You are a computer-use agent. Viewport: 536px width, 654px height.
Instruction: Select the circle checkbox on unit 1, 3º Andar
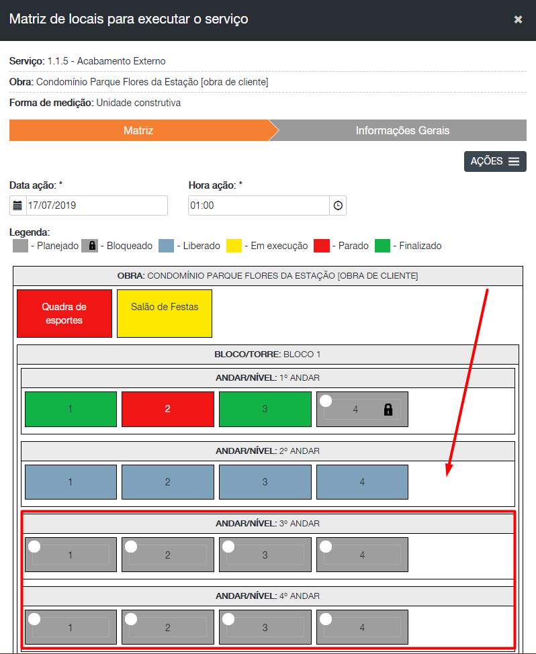(x=34, y=547)
